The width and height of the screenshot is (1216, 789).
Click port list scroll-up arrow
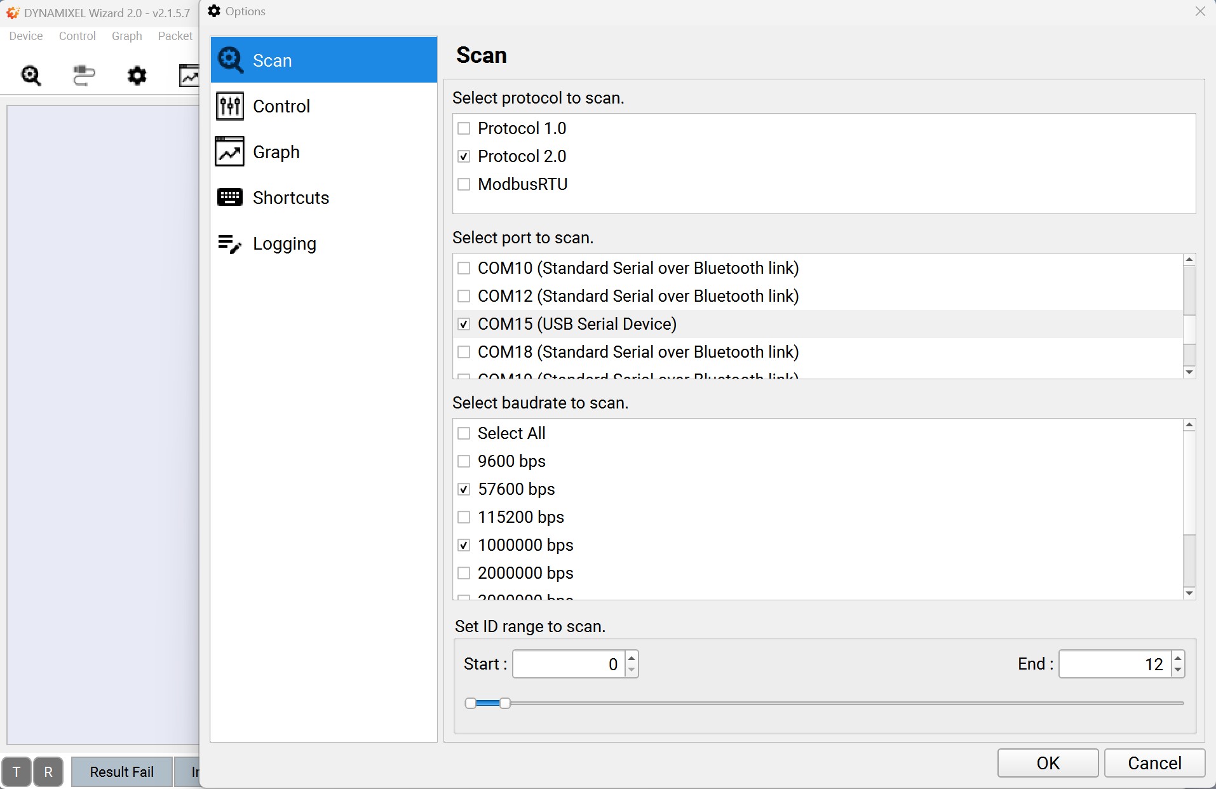pyautogui.click(x=1189, y=259)
